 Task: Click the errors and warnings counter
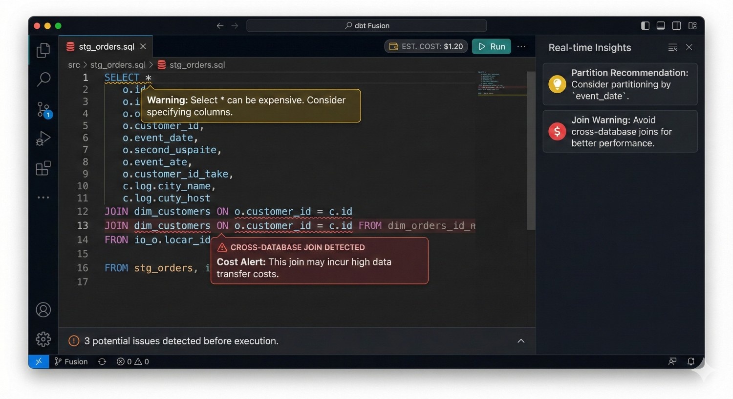[132, 361]
